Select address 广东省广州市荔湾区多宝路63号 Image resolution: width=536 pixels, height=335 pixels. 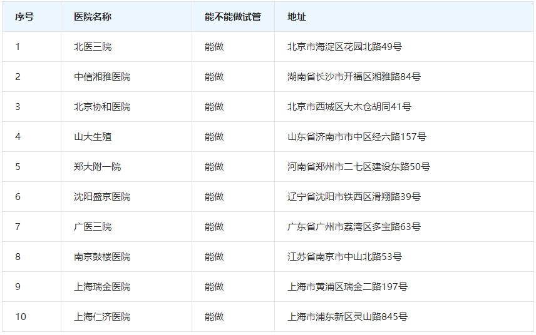354,227
